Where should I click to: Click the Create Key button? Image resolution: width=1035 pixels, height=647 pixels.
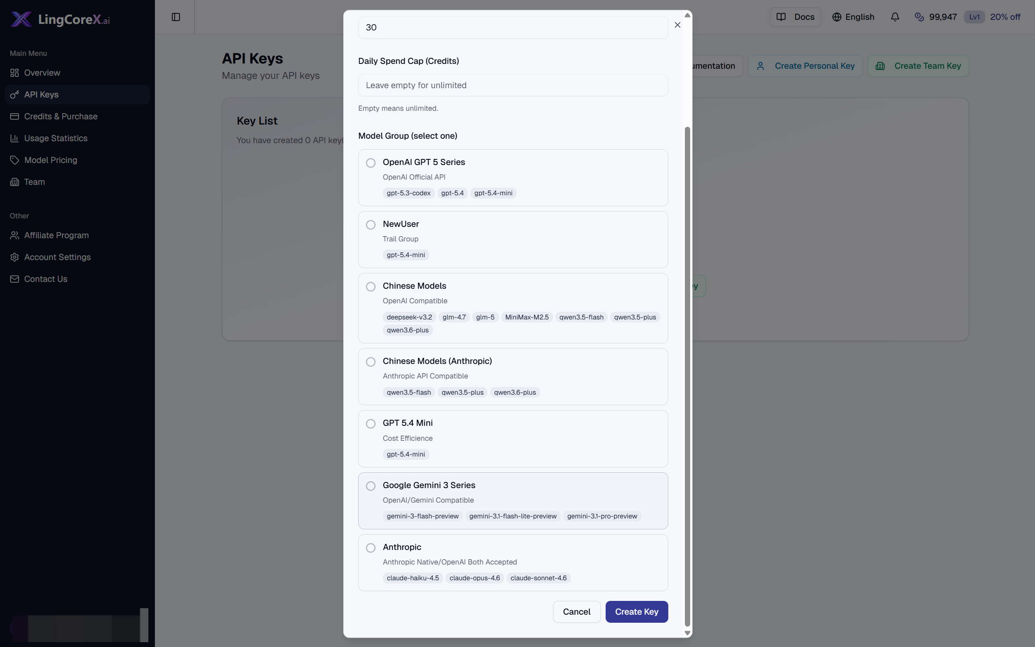coord(636,612)
